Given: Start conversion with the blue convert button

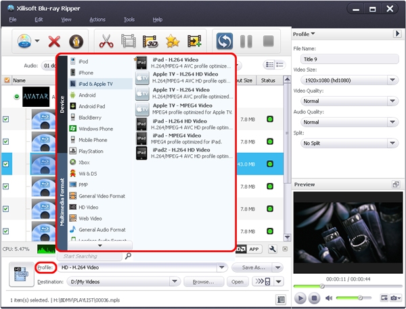Looking at the screenshot, I should (x=224, y=41).
